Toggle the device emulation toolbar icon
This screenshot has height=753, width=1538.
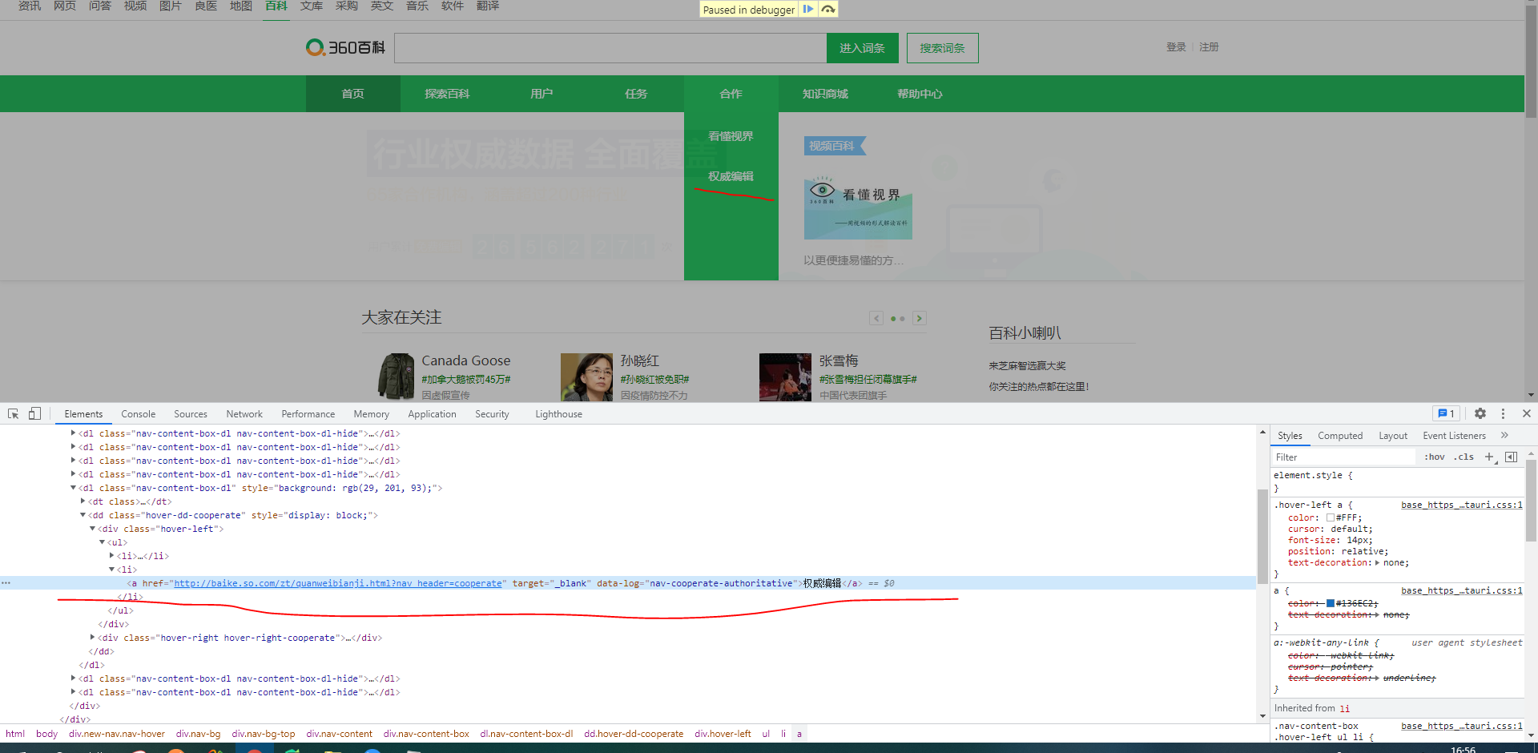tap(34, 413)
